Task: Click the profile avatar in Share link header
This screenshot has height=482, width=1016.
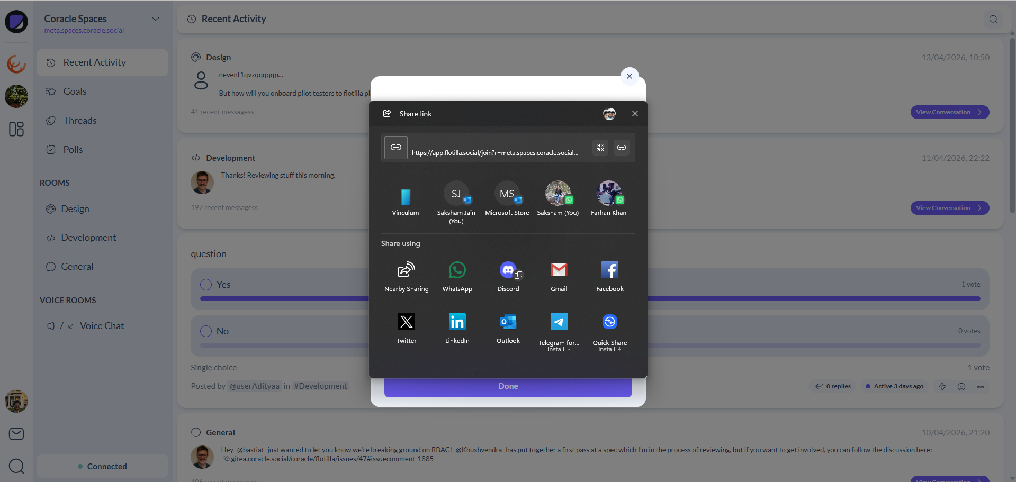Action: pos(609,114)
